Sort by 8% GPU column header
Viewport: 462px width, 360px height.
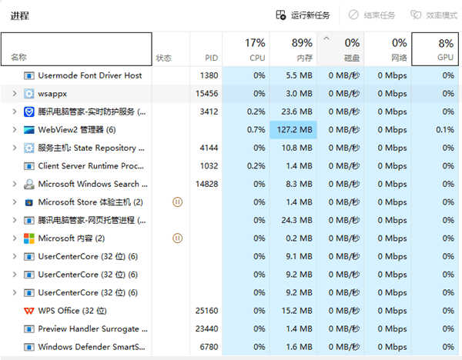coord(435,49)
